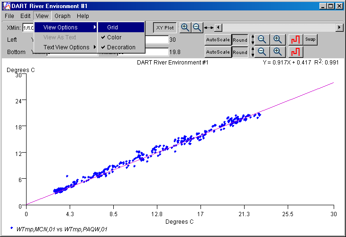Toggle Round in the Bottom row
This screenshot has width=346, height=237.
(240, 52)
